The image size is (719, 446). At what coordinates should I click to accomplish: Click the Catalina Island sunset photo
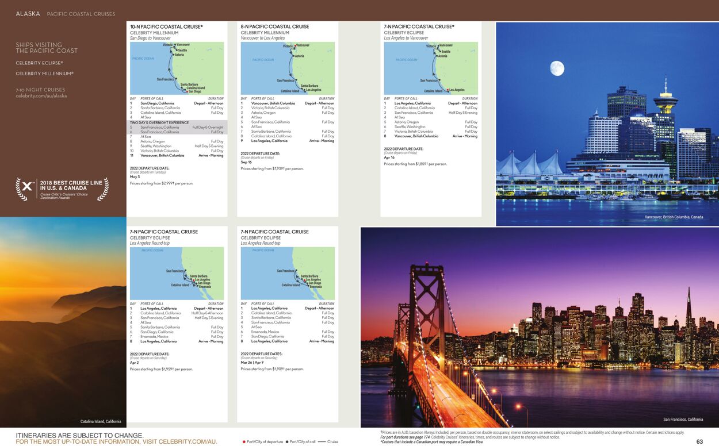63,322
